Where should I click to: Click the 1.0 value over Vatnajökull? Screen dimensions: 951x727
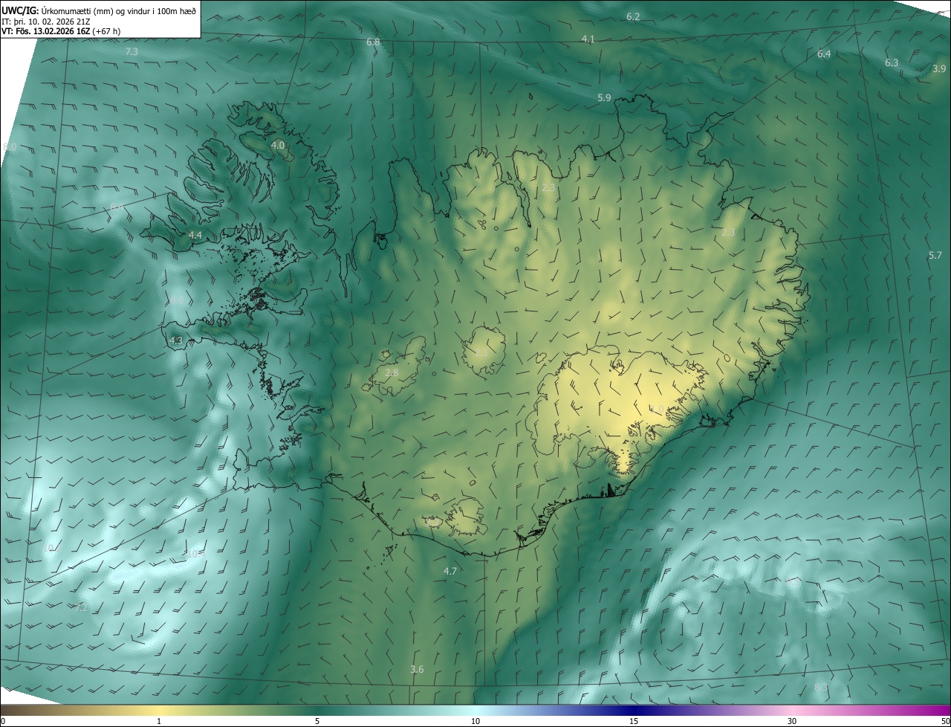tap(657, 410)
